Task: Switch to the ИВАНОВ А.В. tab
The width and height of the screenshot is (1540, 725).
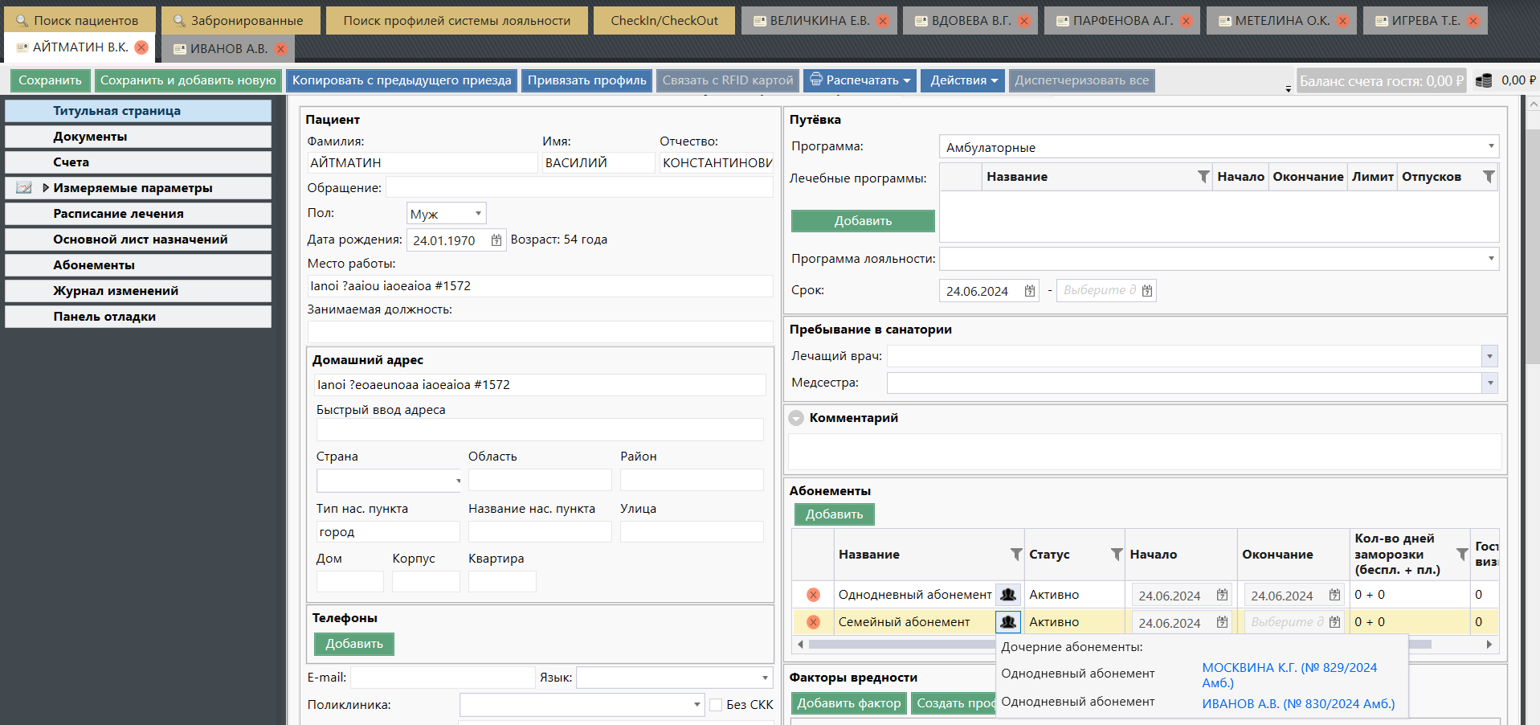Action: tap(228, 49)
